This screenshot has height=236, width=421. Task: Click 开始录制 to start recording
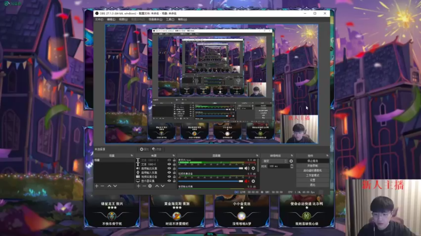tap(313, 166)
